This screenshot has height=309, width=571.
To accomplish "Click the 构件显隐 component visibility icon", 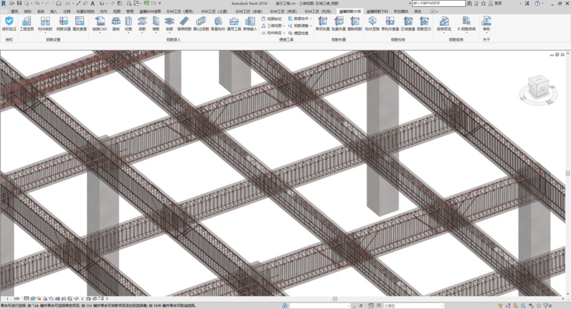I will click(x=372, y=21).
